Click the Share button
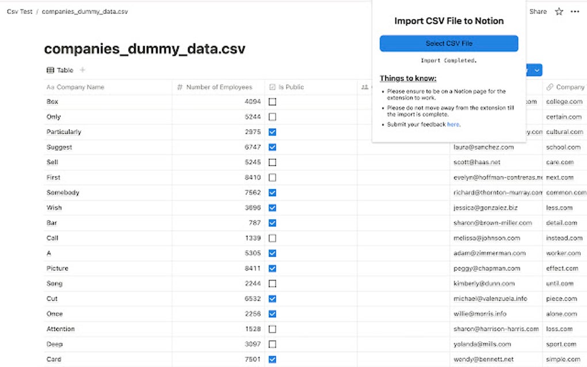Image resolution: width=587 pixels, height=367 pixels. [538, 11]
